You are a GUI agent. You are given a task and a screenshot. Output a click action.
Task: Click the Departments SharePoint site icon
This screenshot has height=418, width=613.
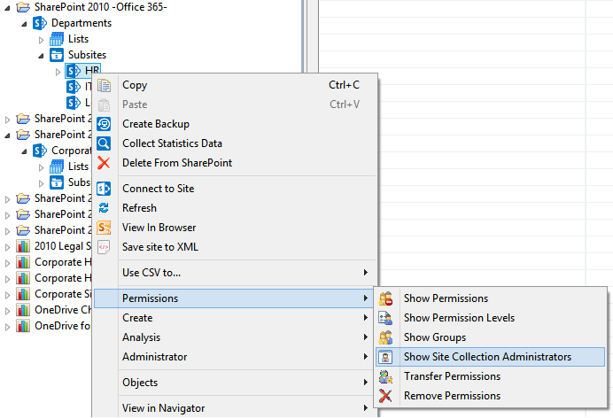point(40,23)
